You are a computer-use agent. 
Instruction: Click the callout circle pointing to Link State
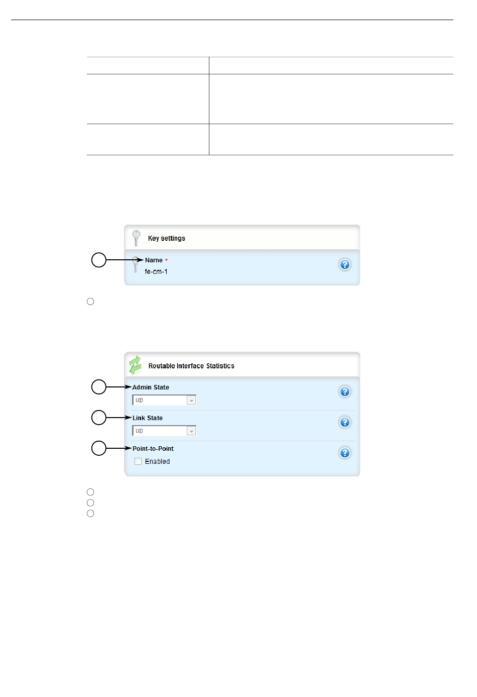[99, 418]
